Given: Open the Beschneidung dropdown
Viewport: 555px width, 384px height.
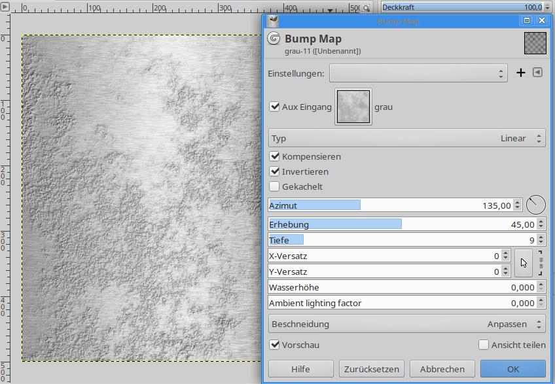Looking at the screenshot, I should (x=406, y=324).
